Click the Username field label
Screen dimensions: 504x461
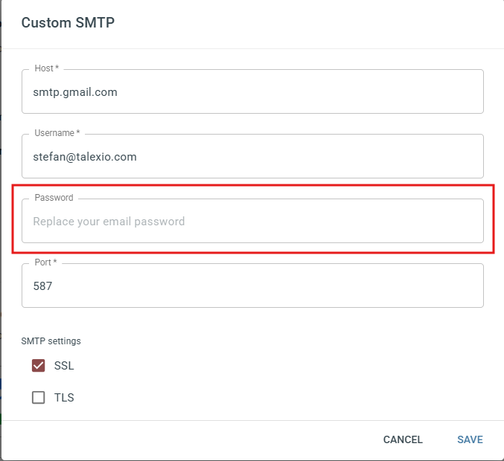pos(57,133)
